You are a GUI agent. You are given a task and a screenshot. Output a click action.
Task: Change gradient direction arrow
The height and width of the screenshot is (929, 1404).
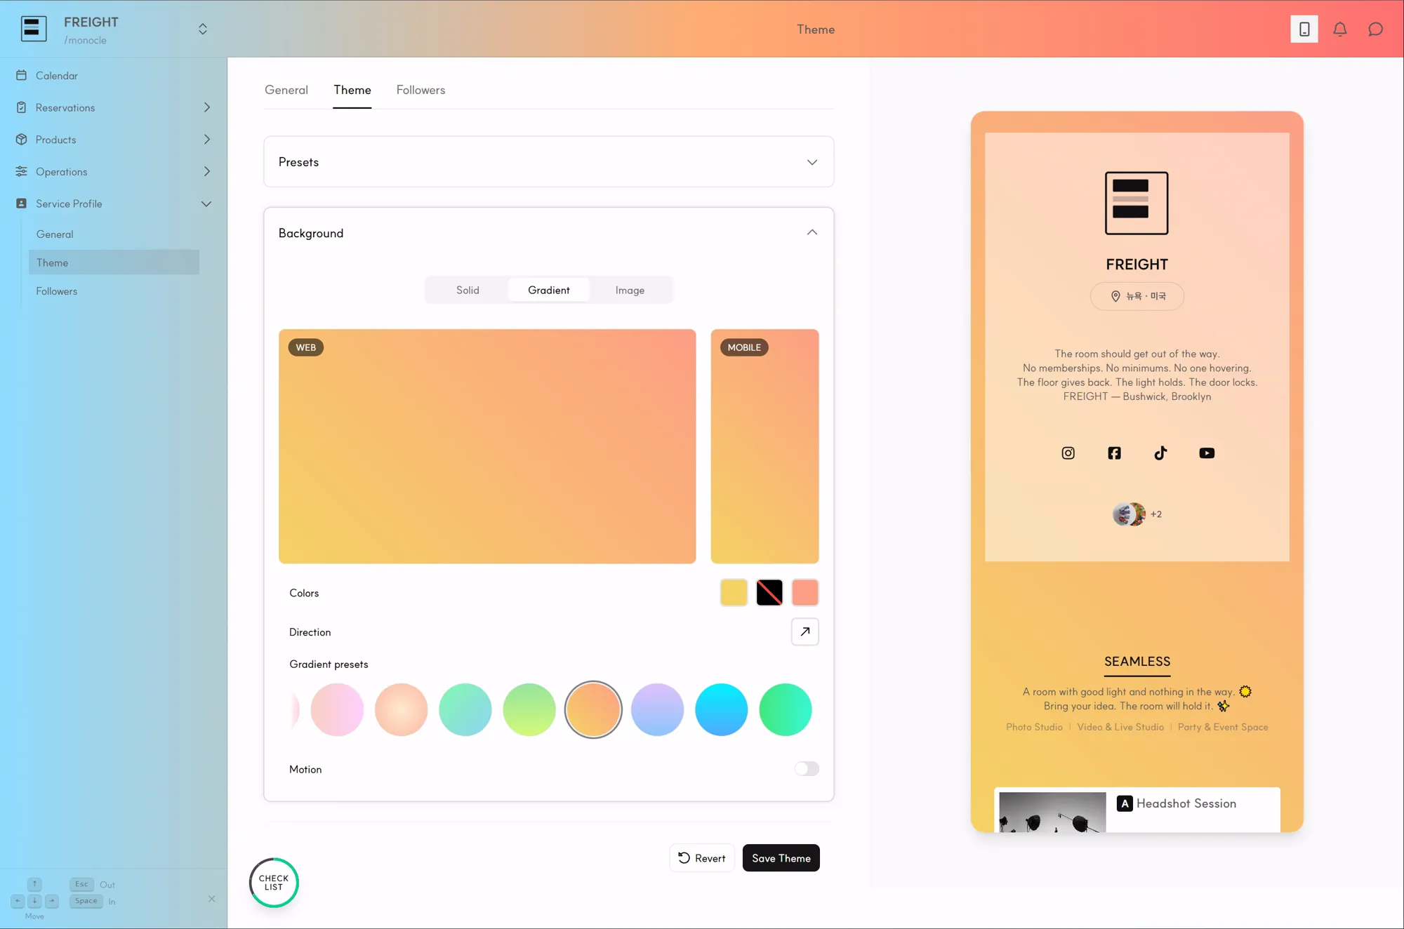(804, 631)
